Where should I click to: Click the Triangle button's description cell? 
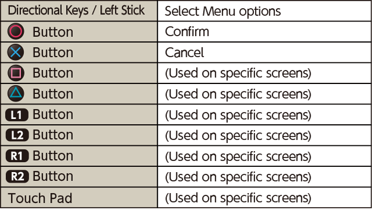tap(264, 94)
